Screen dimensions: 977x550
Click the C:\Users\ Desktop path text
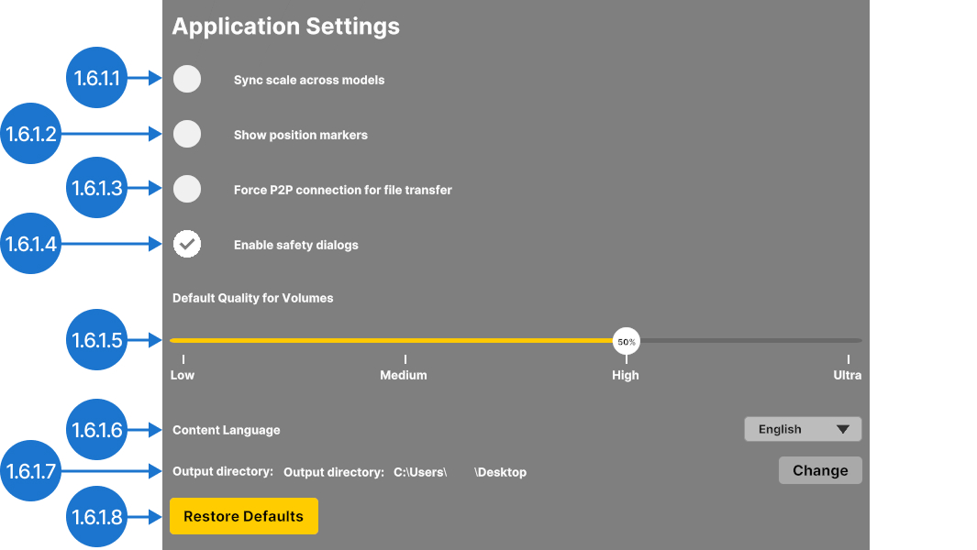pos(460,472)
